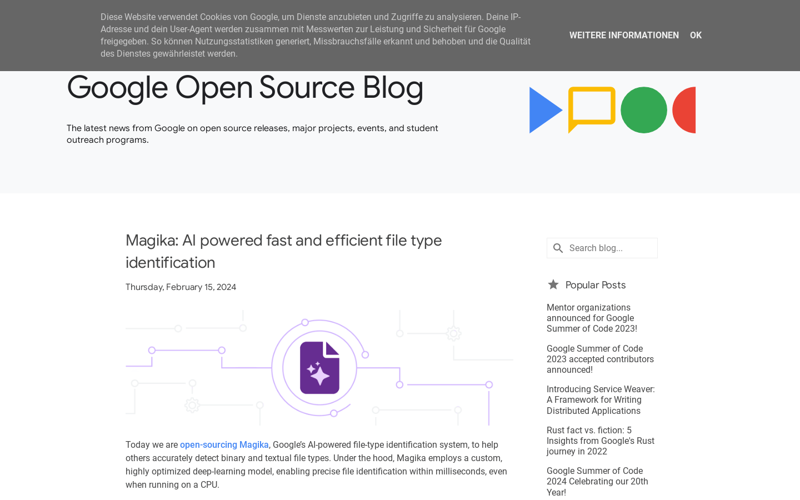800x500 pixels.
Task: Open Mentor organizations announced for GSoC 2023 post
Action: click(592, 318)
